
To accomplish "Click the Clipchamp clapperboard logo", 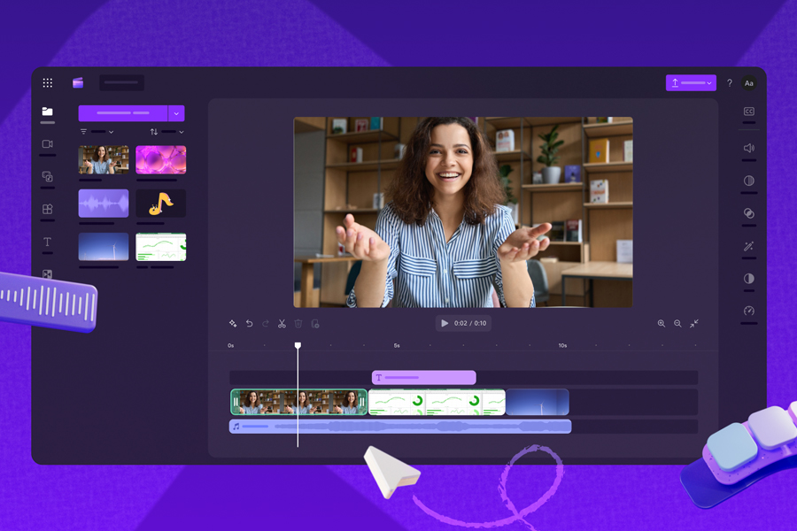I will [78, 83].
